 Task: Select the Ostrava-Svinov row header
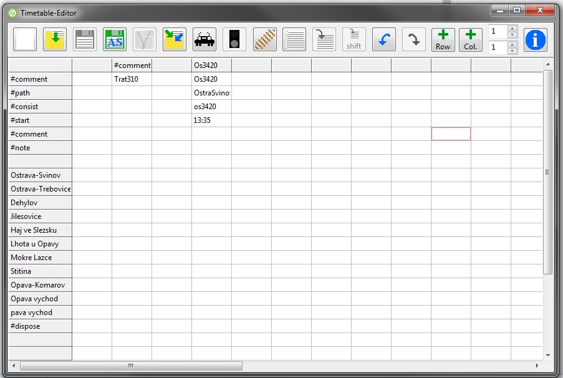pyautogui.click(x=40, y=175)
